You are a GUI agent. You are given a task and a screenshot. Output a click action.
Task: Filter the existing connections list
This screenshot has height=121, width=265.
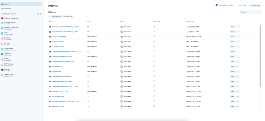(38, 14)
